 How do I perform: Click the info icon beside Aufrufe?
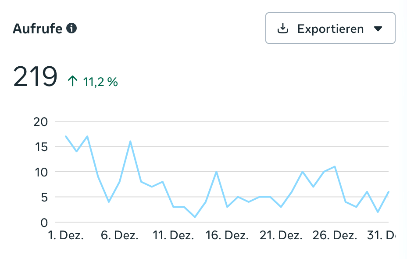(x=71, y=29)
